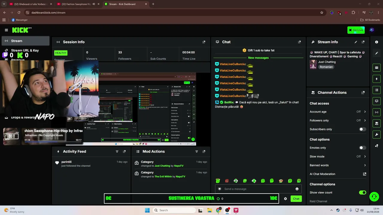Open Chrome extensions puzzle icon
This screenshot has width=383, height=215.
tap(353, 13)
